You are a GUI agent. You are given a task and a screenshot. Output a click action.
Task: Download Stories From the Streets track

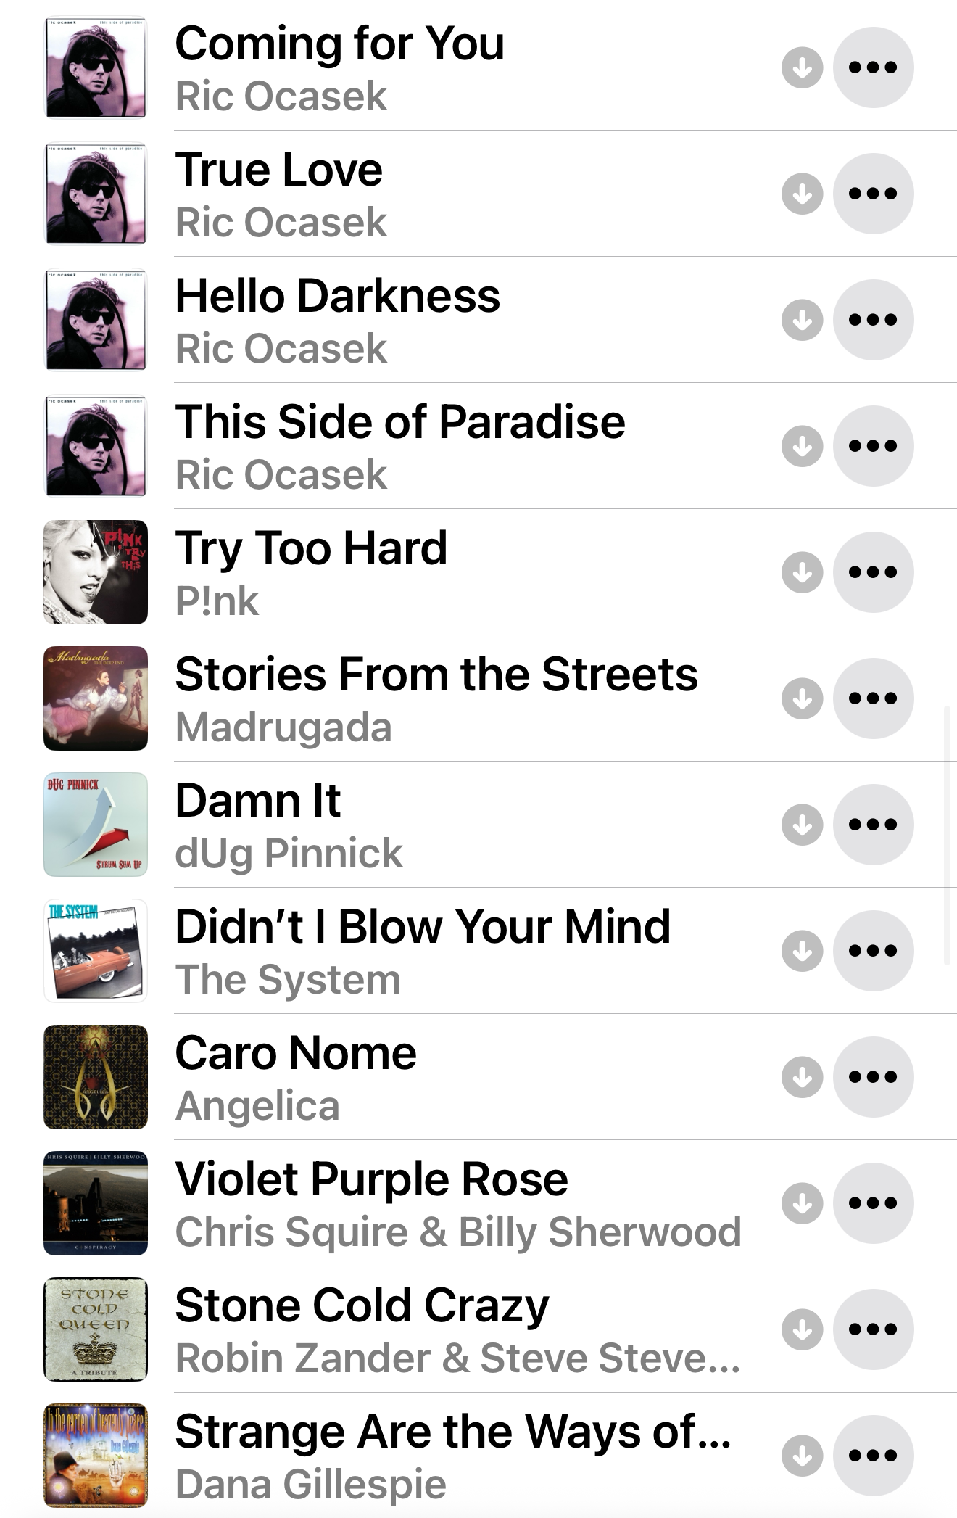click(x=802, y=698)
